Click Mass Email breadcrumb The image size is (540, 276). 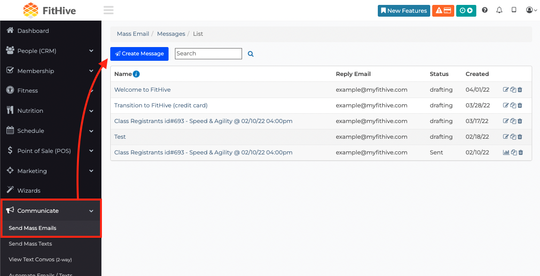point(133,34)
